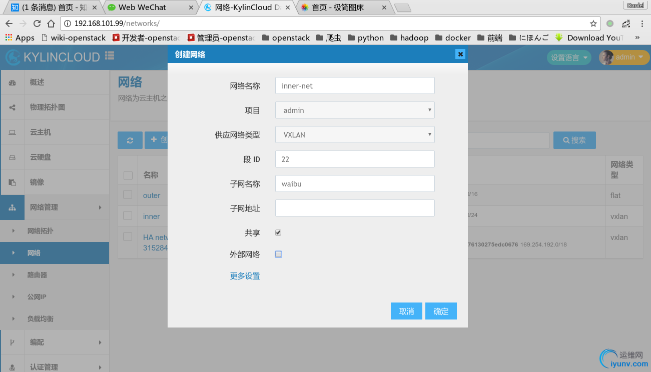Open the 项目 admin dropdown

pyautogui.click(x=355, y=110)
